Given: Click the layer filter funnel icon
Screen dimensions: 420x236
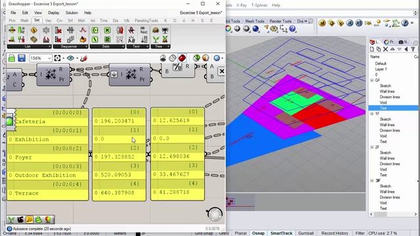Looking at the screenshot, I should pyautogui.click(x=413, y=49).
